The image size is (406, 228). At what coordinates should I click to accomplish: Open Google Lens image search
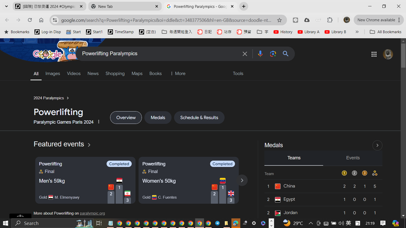tap(273, 54)
